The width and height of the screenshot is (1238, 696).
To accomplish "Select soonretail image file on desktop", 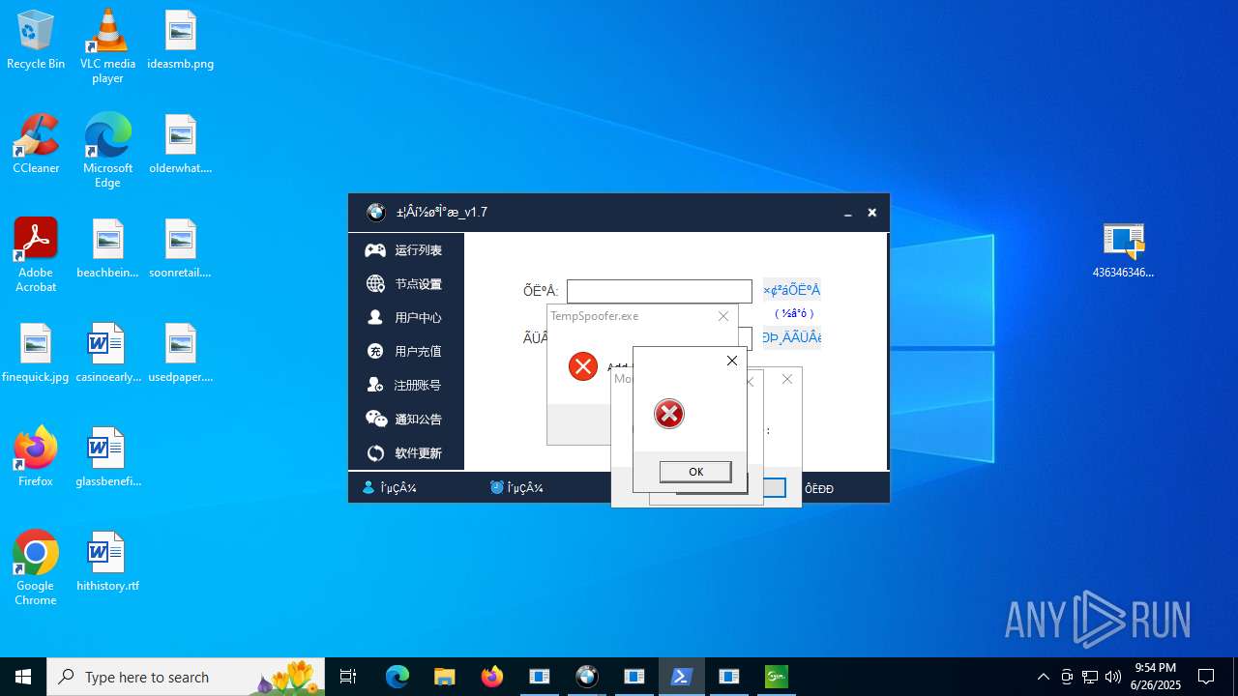I will (x=181, y=249).
